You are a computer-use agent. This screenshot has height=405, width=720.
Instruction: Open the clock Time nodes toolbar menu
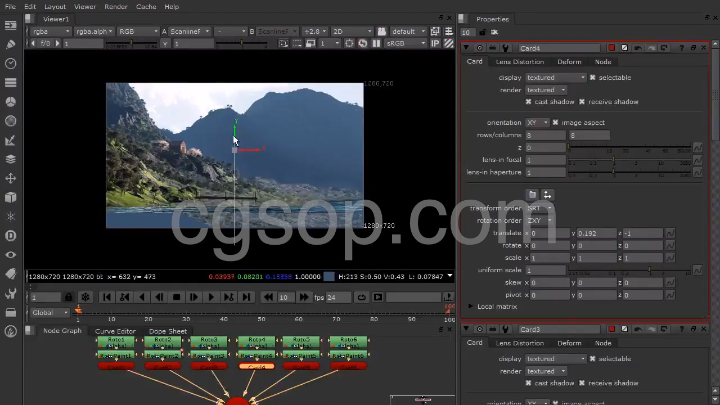10,64
